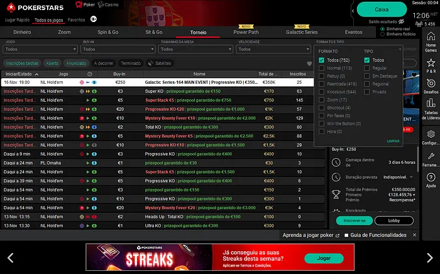Enable Normal (113) format checkbox
This screenshot has width=440, height=274.
click(x=322, y=68)
